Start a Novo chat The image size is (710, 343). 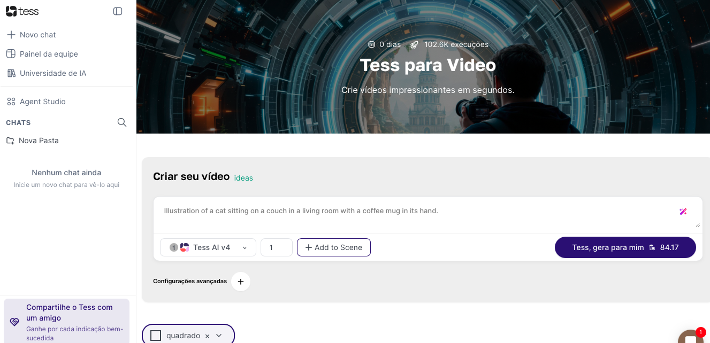tap(31, 35)
